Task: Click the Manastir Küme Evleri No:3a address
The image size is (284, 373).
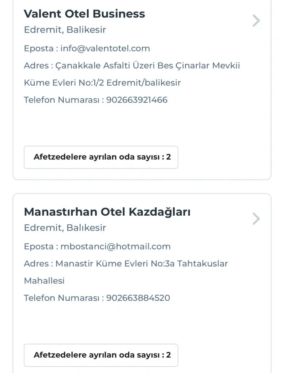Action: click(141, 263)
